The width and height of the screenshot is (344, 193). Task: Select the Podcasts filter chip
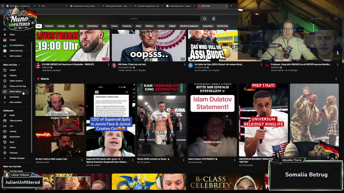49,26
